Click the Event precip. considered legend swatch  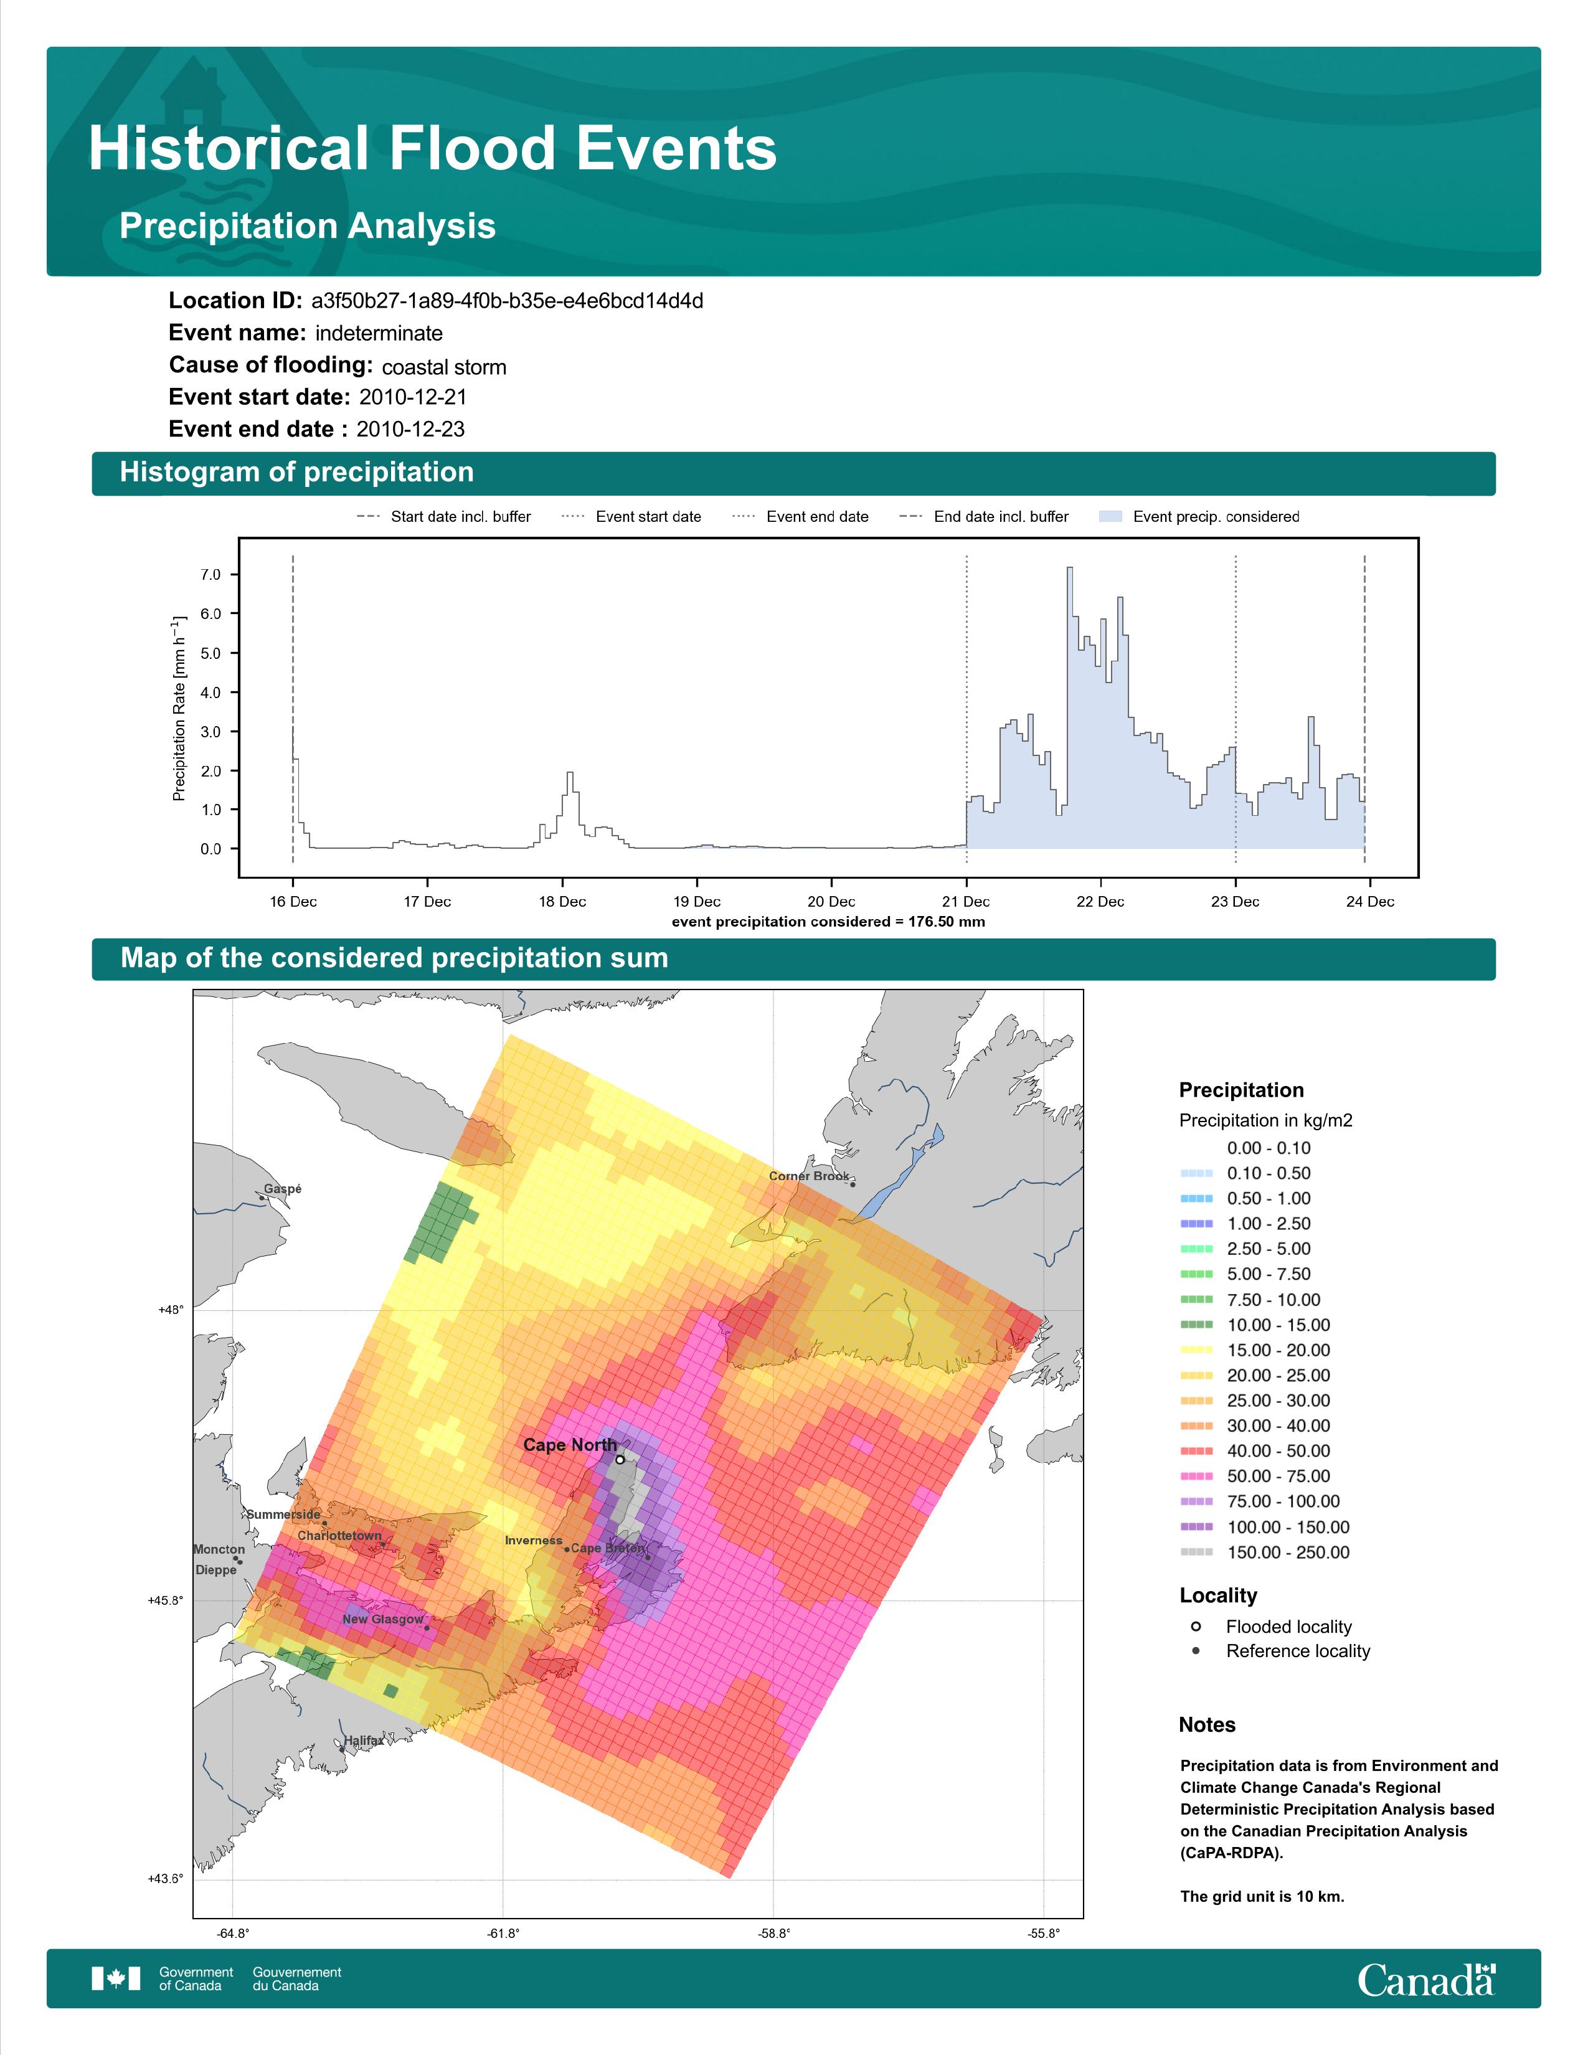point(1111,517)
